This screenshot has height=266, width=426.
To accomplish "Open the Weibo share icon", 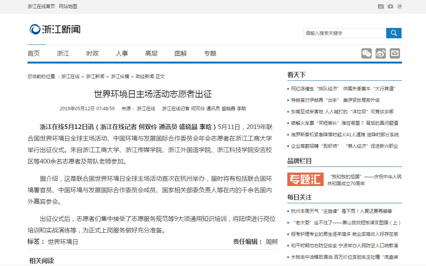I will [x=381, y=53].
